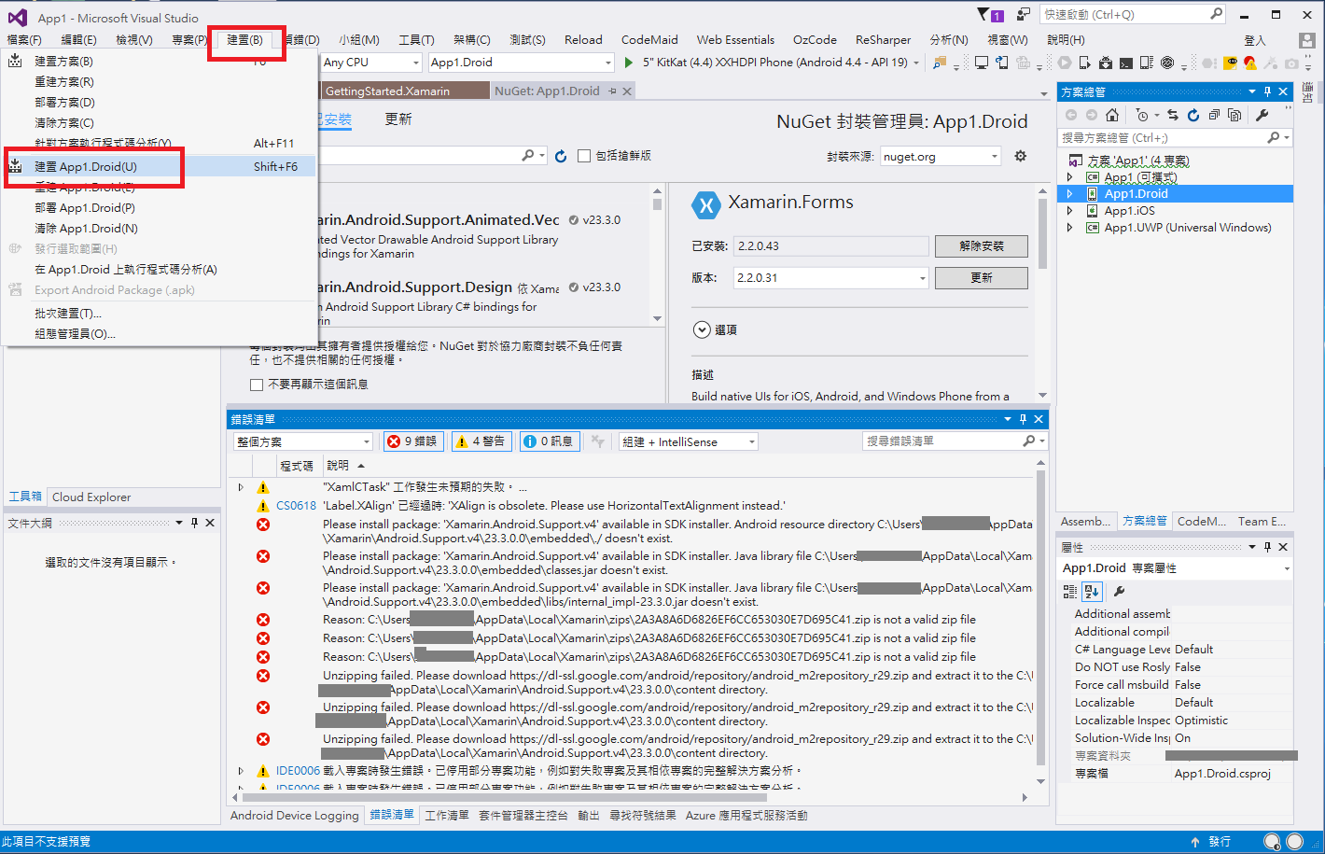Click sync with active document arrows icon

pyautogui.click(x=1173, y=115)
